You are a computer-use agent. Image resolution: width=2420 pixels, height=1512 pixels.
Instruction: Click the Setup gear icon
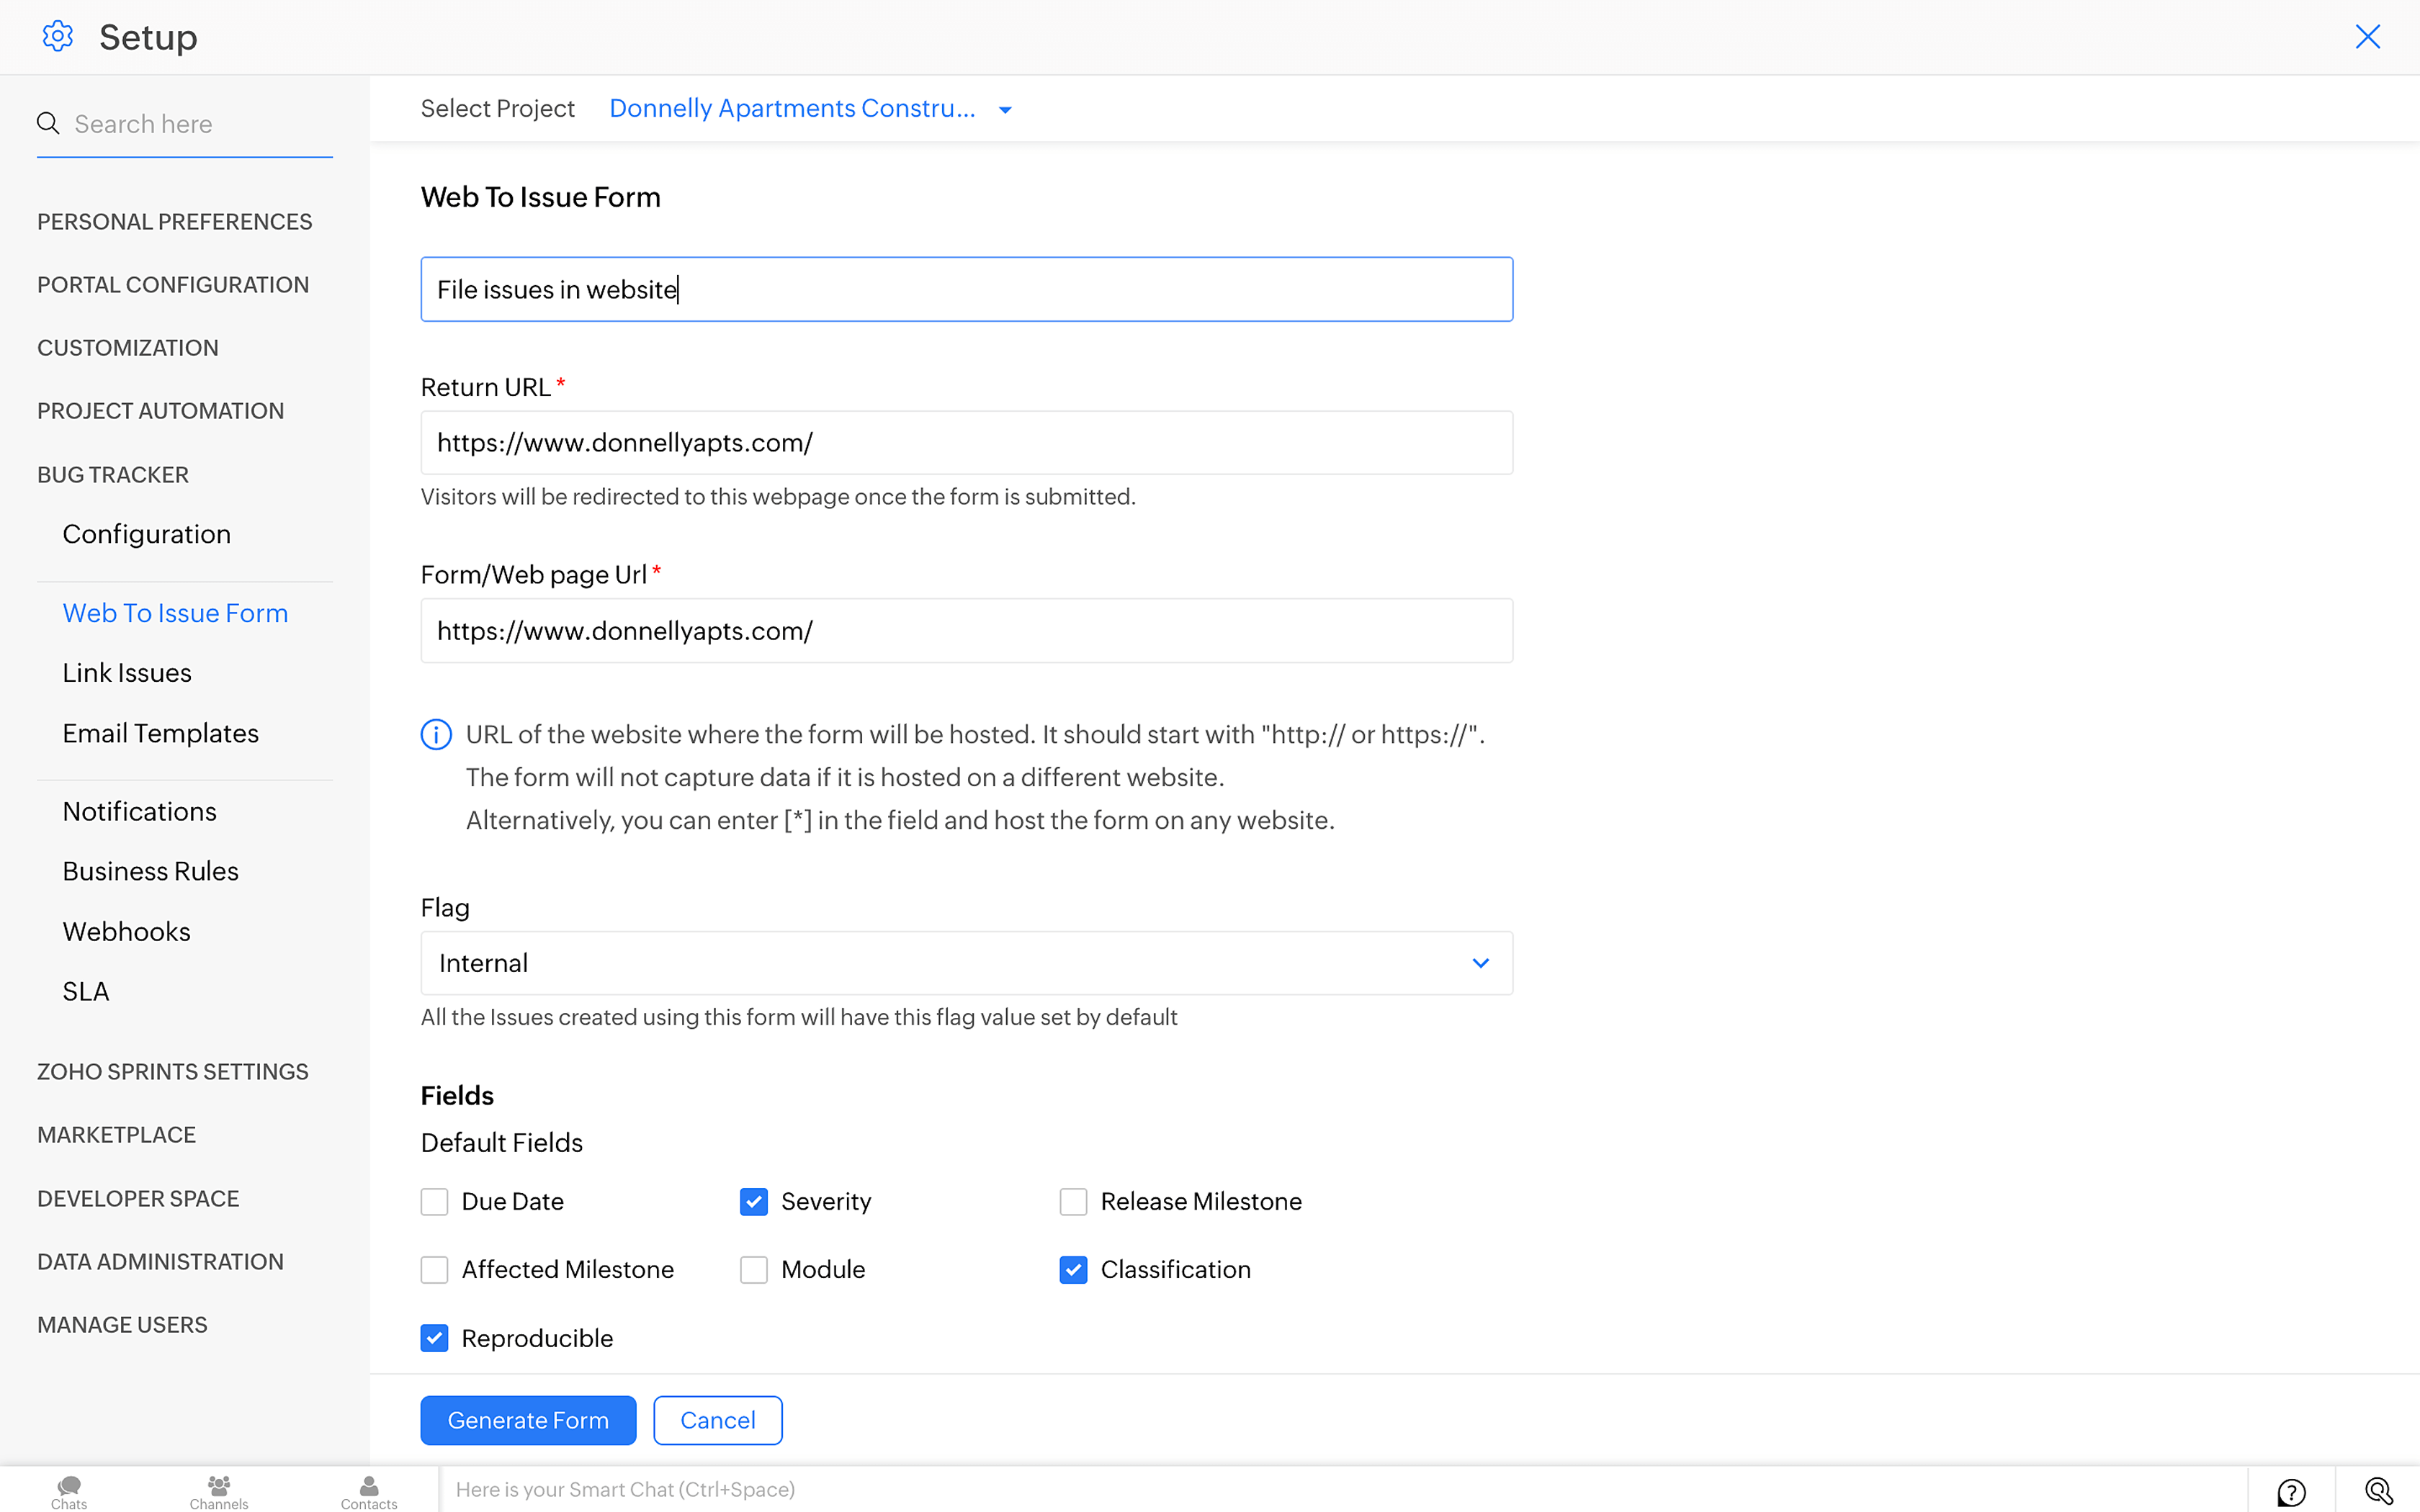(58, 37)
